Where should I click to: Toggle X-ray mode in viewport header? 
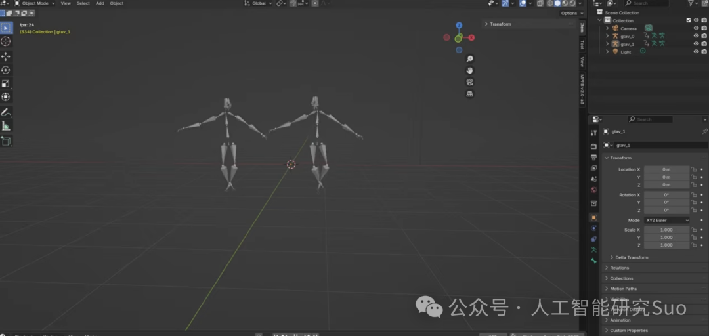[x=540, y=3]
